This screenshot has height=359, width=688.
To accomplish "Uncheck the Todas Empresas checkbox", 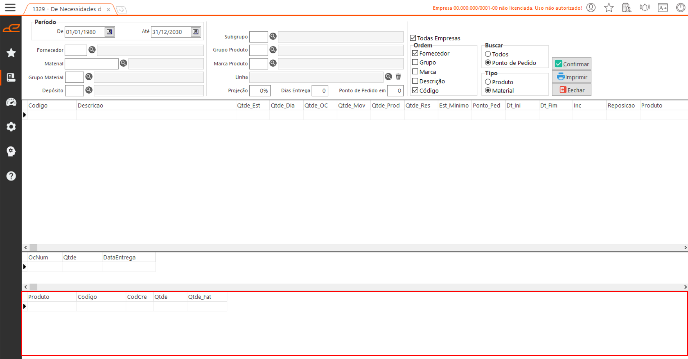I will (x=413, y=38).
